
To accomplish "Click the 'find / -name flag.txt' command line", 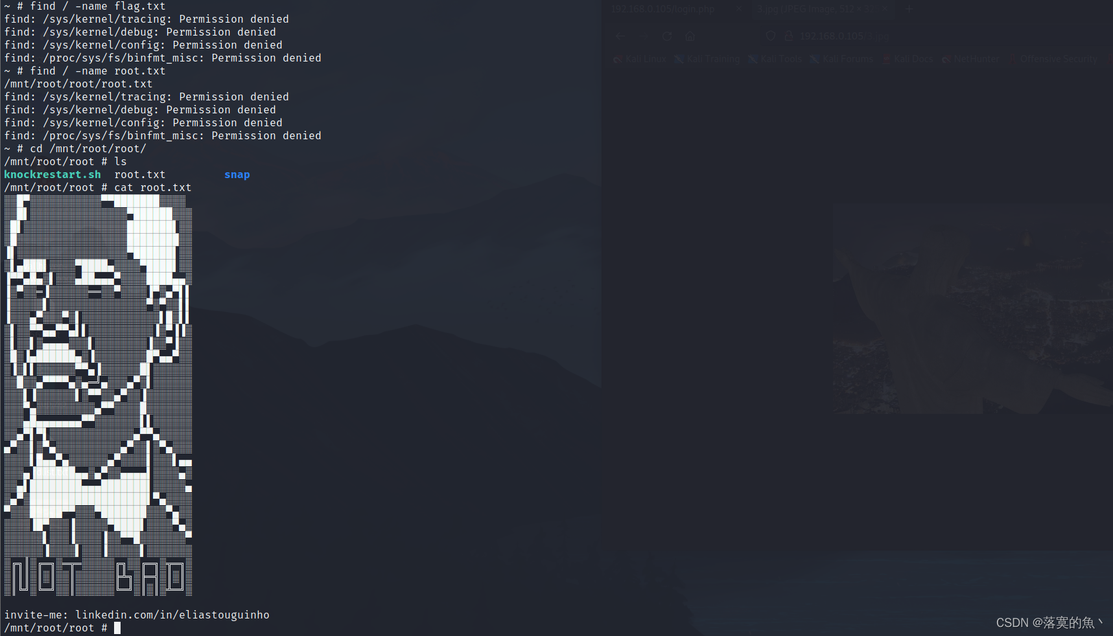I will point(85,6).
